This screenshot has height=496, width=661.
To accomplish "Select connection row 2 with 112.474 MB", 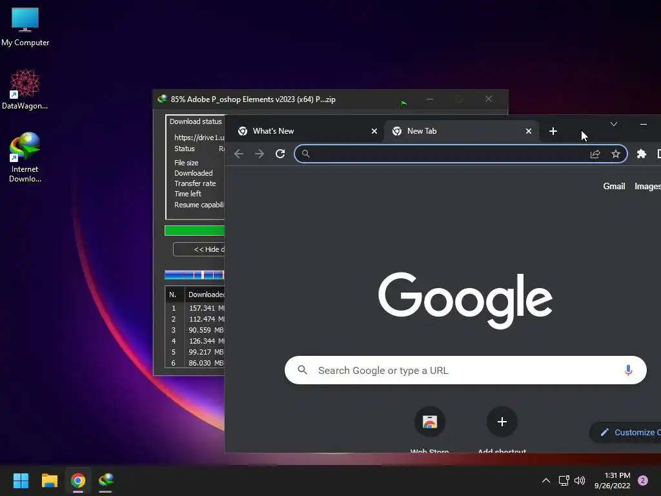I will pos(195,319).
